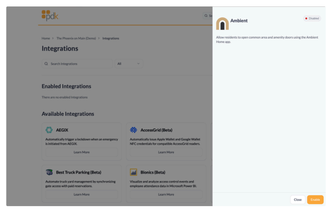The height and width of the screenshot is (212, 331).
Task: Click the Bionics (Beta) card title
Action: click(153, 172)
